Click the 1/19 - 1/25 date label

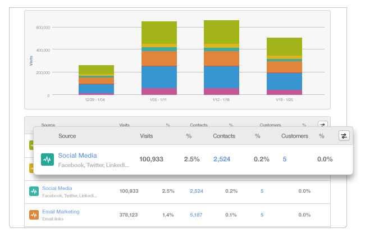284,99
